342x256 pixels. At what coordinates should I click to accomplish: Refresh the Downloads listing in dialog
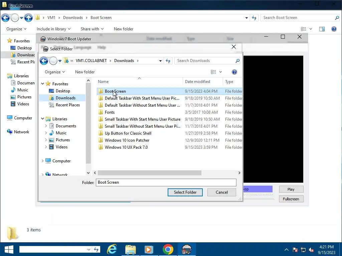point(168,61)
